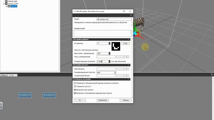Select dummy_ar #1 in the scene tree
This screenshot has height=120, width=214.
coord(13,4)
